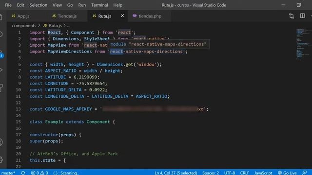Minimize the VS Code window
312x175 pixels.
pyautogui.click(x=283, y=5)
